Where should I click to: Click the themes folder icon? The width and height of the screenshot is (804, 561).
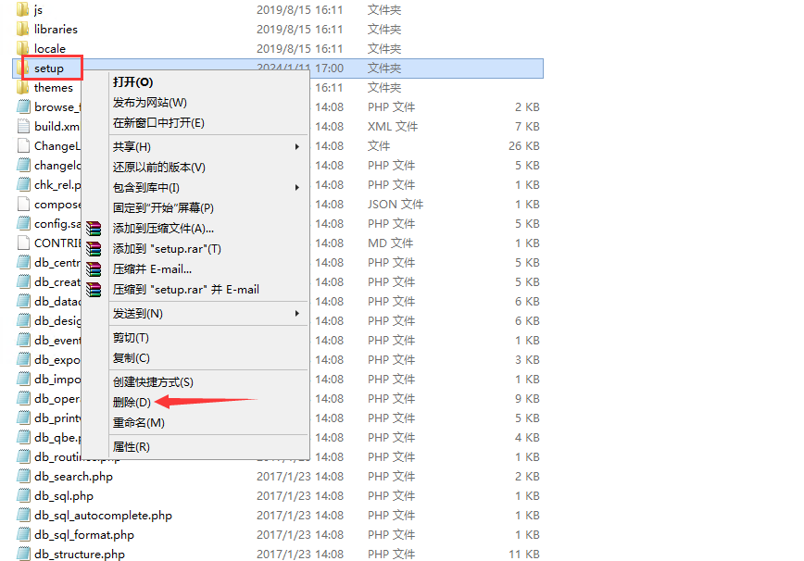[x=23, y=87]
